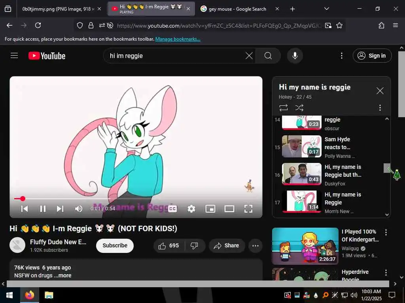Image resolution: width=405 pixels, height=303 pixels.
Task: Switch to miniplayer mode
Action: tap(210, 208)
